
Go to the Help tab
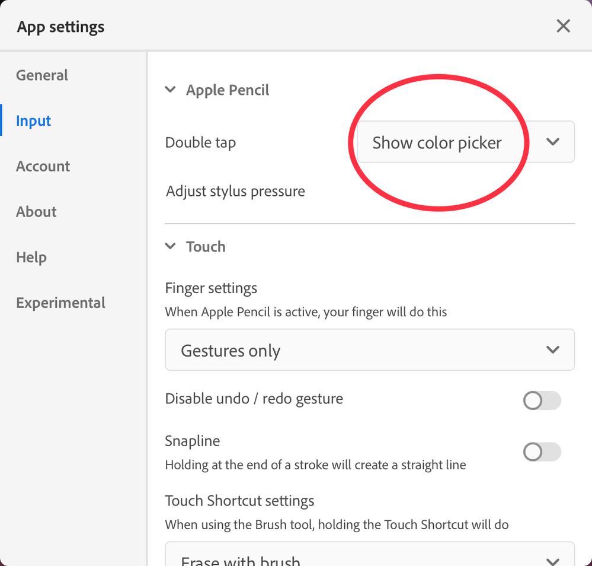pyautogui.click(x=31, y=257)
